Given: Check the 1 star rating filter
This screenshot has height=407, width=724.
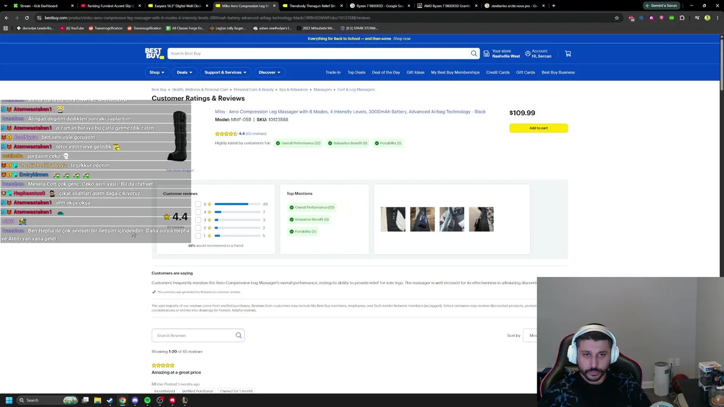Looking at the screenshot, I should pyautogui.click(x=198, y=236).
